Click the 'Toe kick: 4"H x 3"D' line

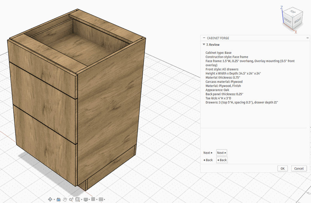(x=218, y=98)
